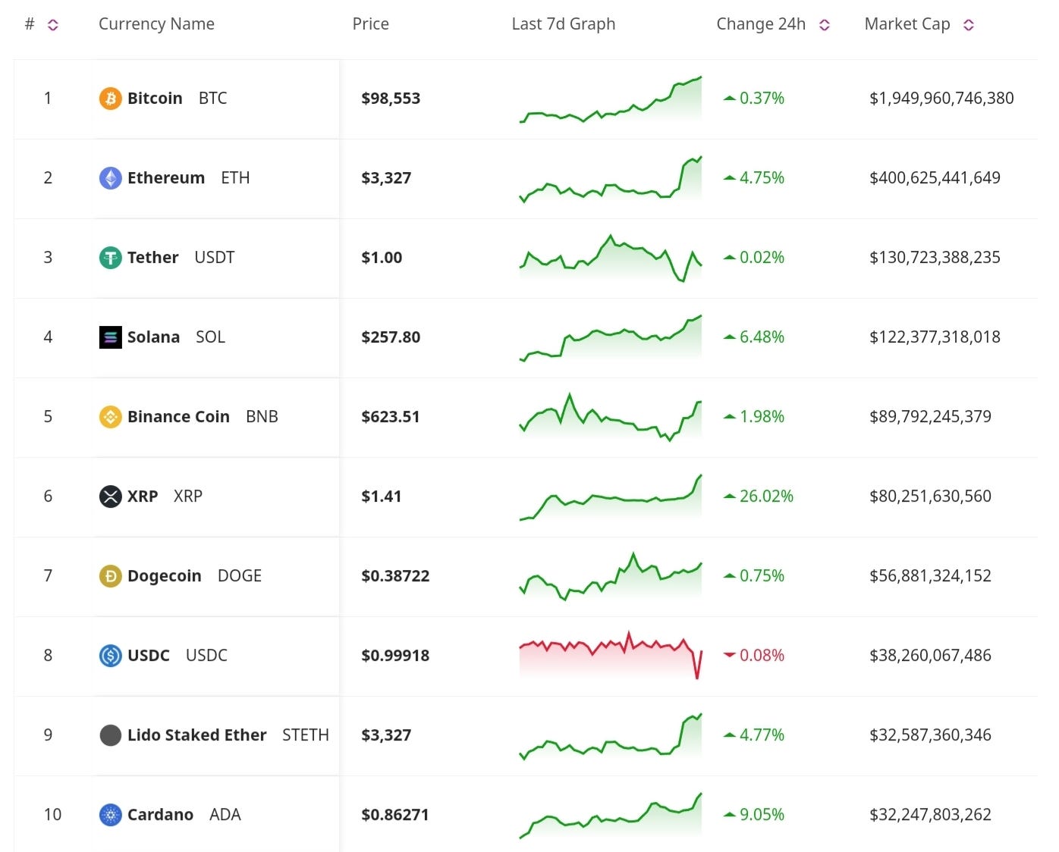
Task: View Solana's 7-day price graph
Action: 611,338
